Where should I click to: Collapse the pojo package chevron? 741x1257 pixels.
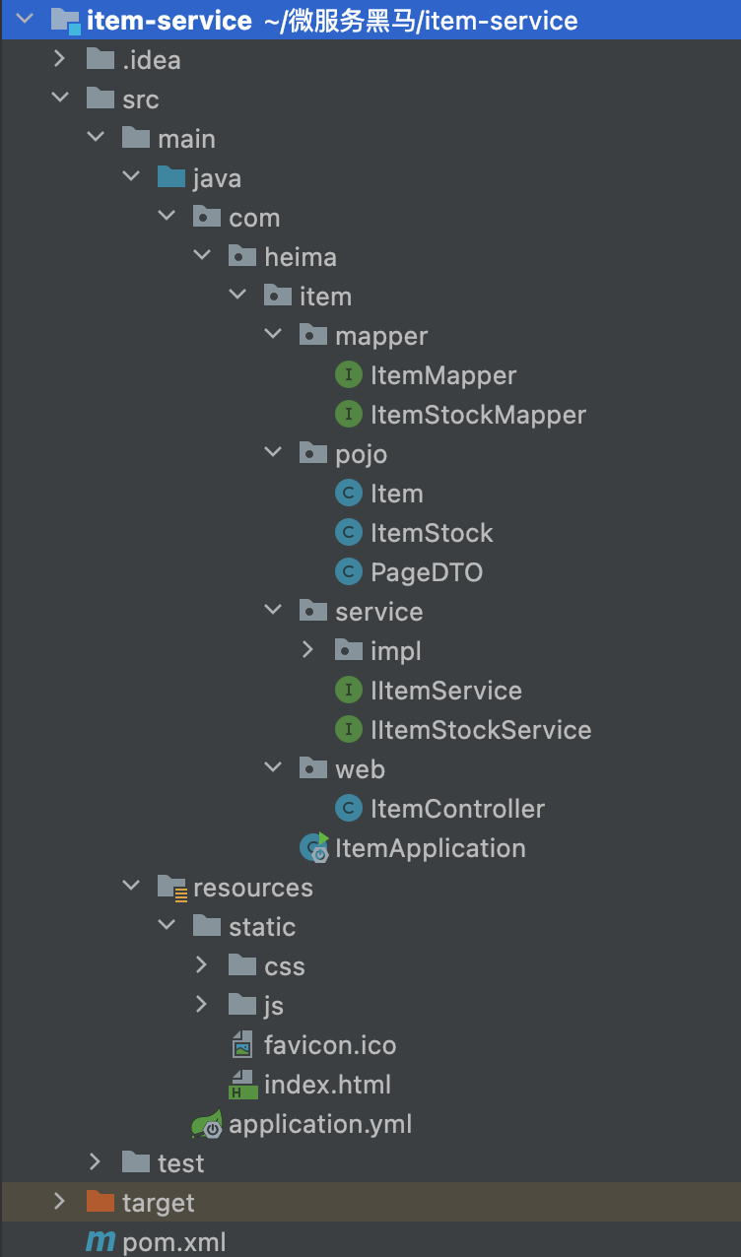click(x=273, y=454)
